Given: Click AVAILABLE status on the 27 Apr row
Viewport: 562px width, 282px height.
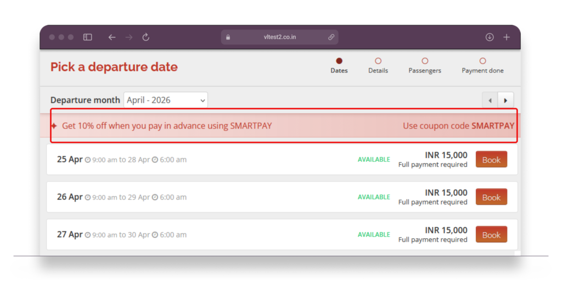Looking at the screenshot, I should tap(374, 234).
